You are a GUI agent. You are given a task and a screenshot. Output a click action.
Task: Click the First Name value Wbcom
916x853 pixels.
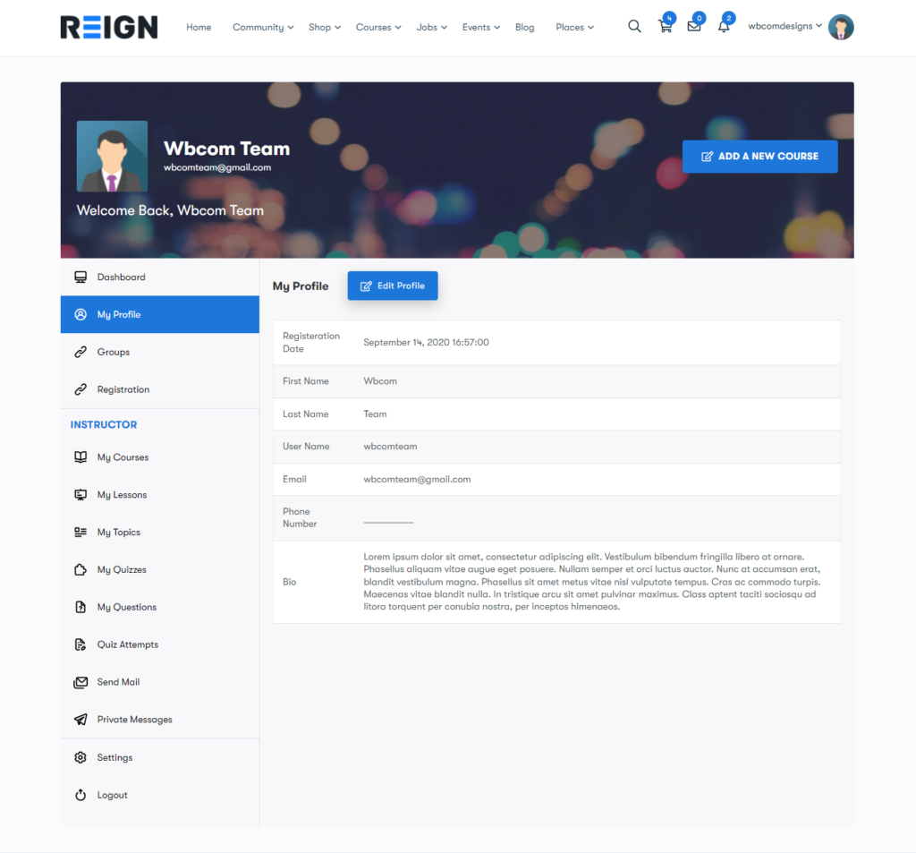380,381
